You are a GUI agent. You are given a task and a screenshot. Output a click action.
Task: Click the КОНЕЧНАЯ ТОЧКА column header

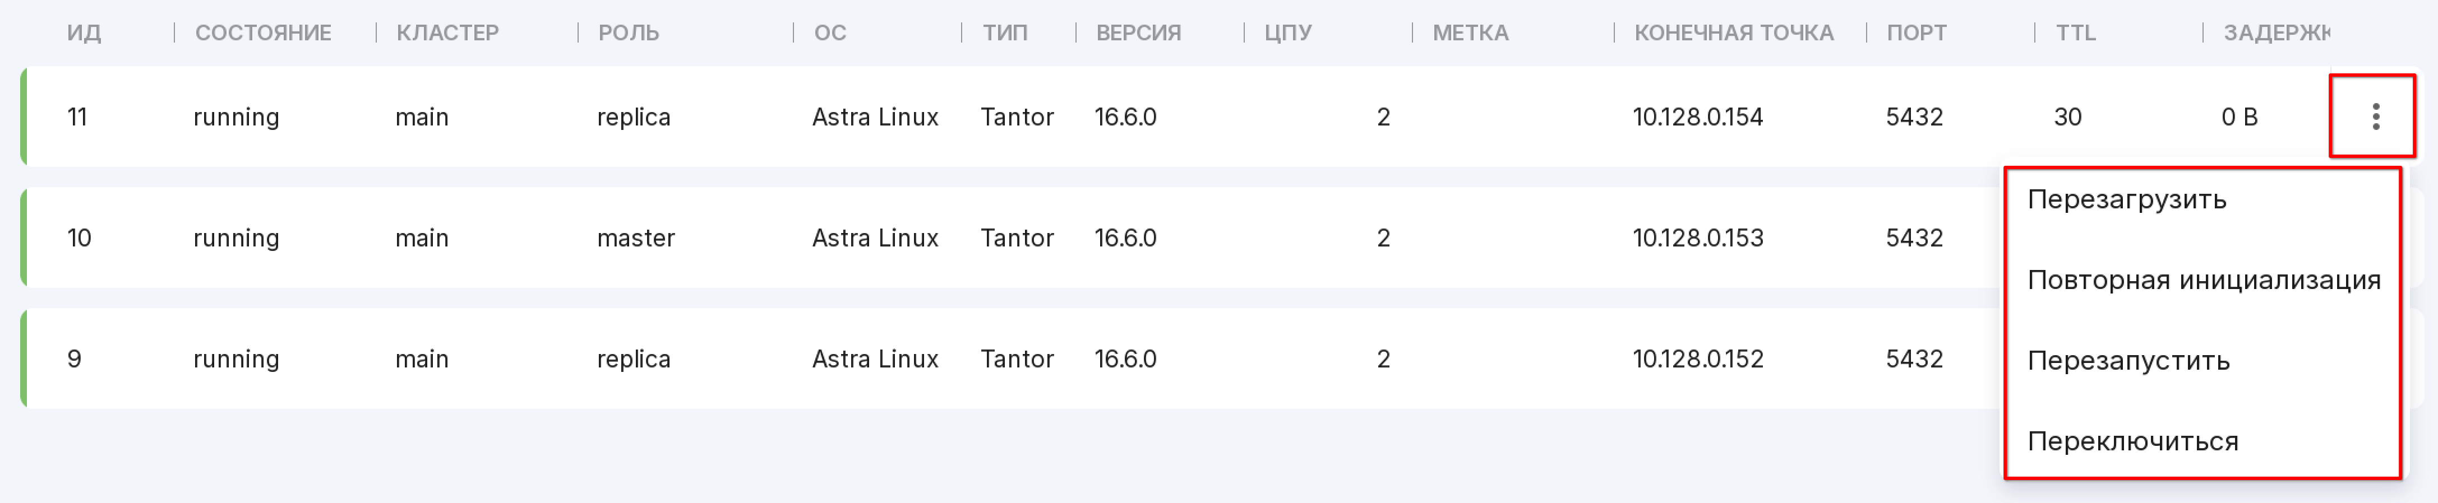[x=1734, y=33]
